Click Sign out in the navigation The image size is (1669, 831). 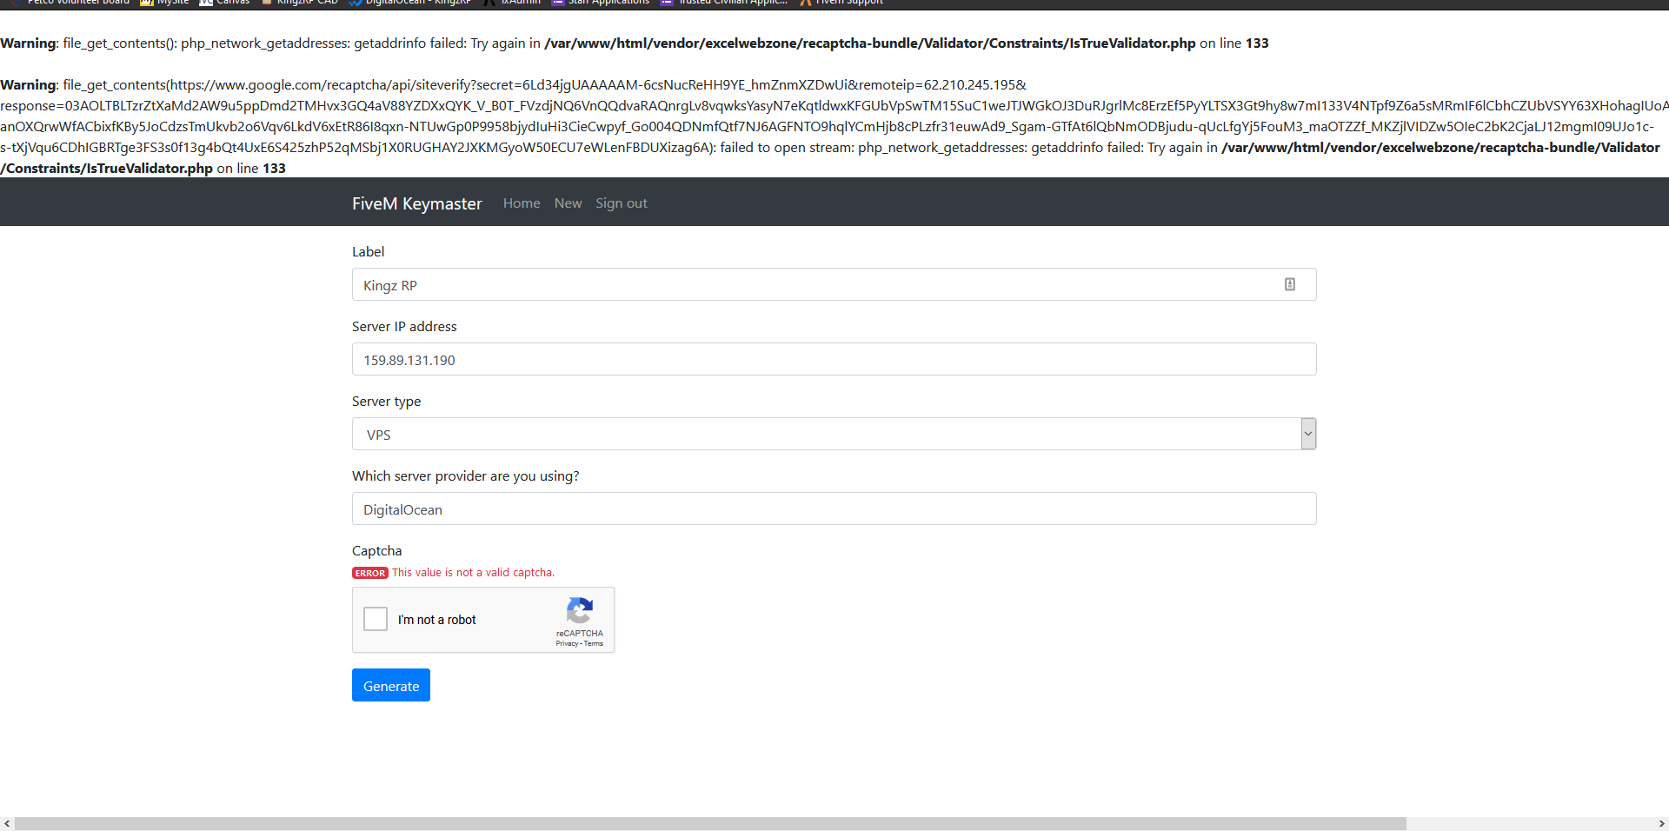pos(621,203)
